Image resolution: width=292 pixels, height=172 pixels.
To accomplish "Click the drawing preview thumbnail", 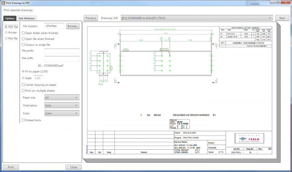I will click(x=180, y=90).
